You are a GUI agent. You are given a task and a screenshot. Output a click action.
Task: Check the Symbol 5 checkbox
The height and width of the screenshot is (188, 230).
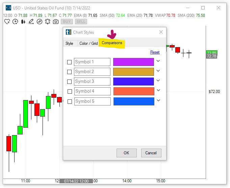(70, 101)
